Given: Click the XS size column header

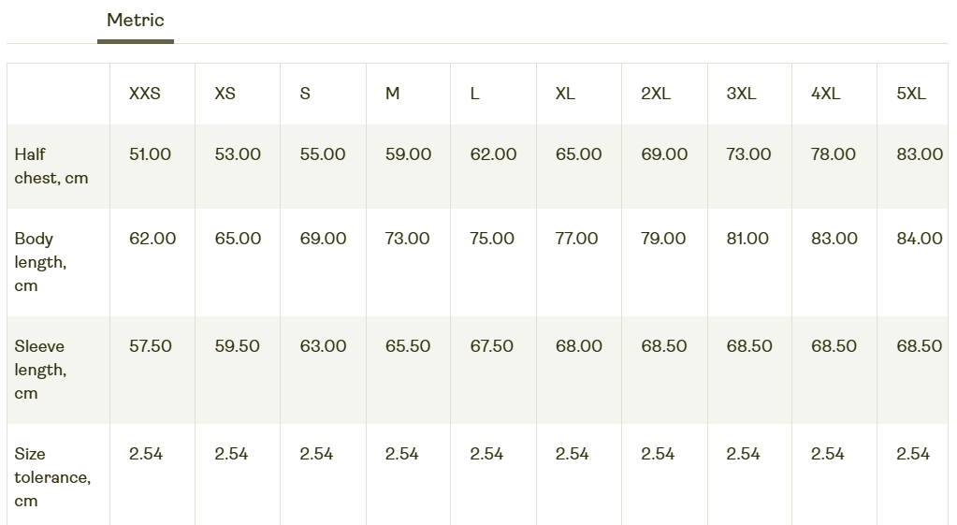Looking at the screenshot, I should click(225, 94).
